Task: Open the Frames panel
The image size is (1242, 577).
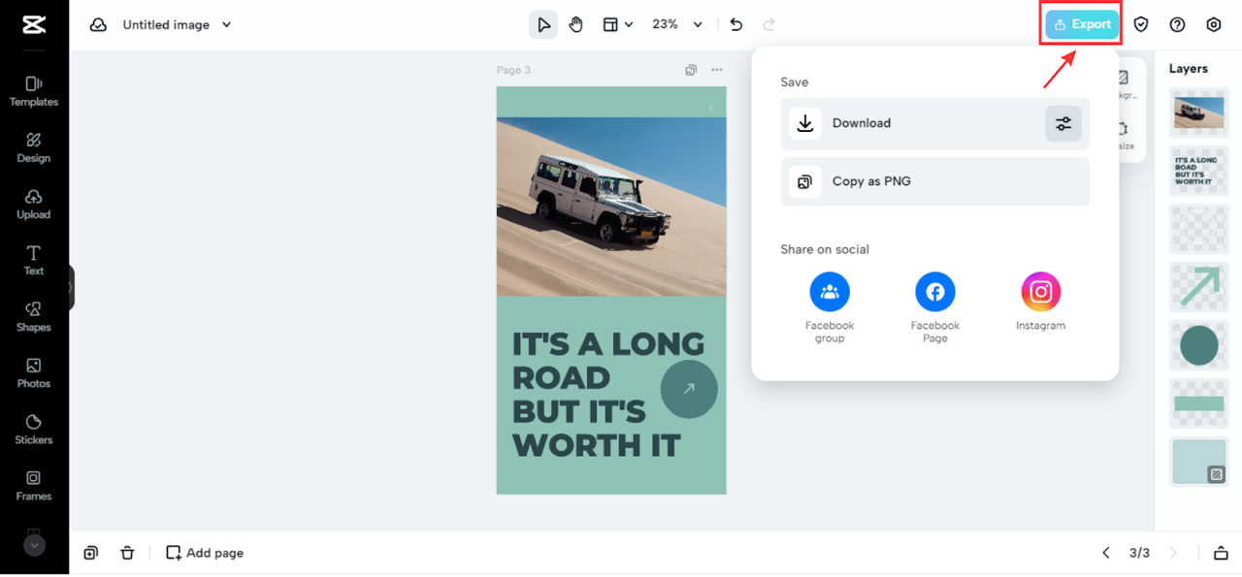Action: point(34,485)
